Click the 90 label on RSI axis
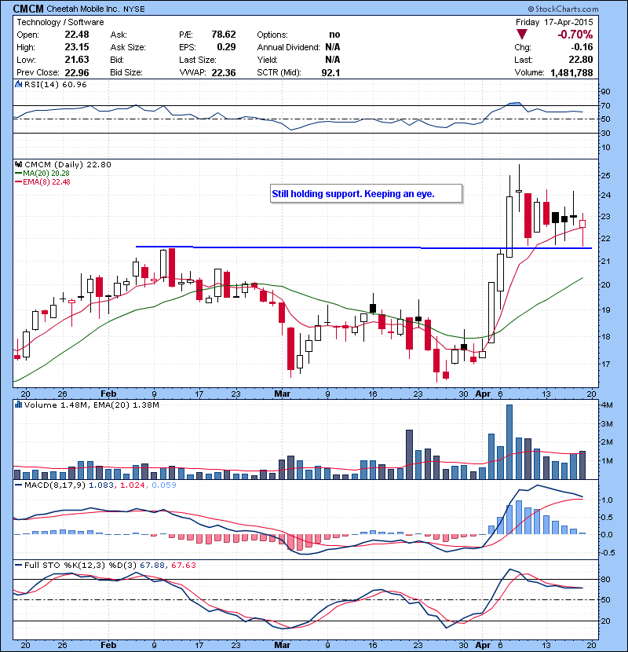This screenshot has height=652, width=628. 605,92
